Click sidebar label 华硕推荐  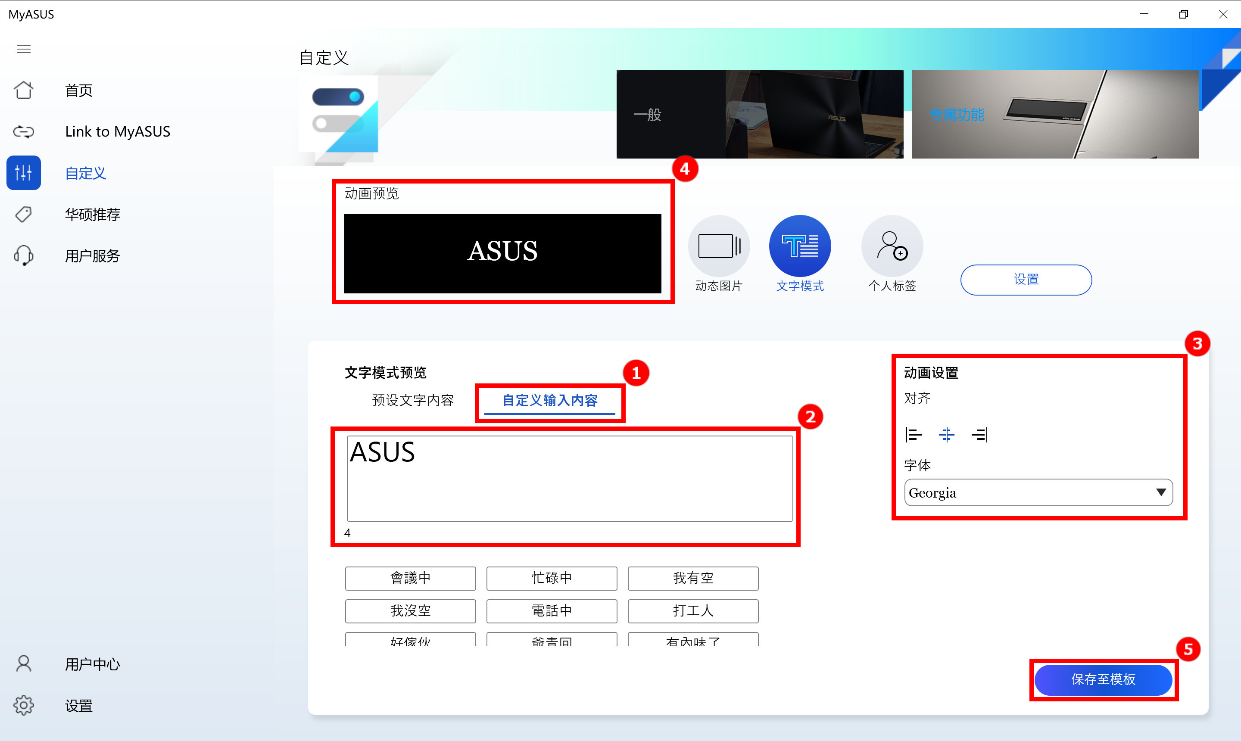[92, 214]
